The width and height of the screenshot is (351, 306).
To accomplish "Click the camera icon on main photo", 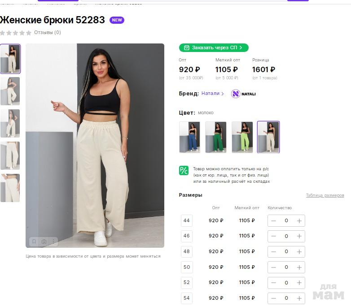I will pyautogui.click(x=44, y=241).
